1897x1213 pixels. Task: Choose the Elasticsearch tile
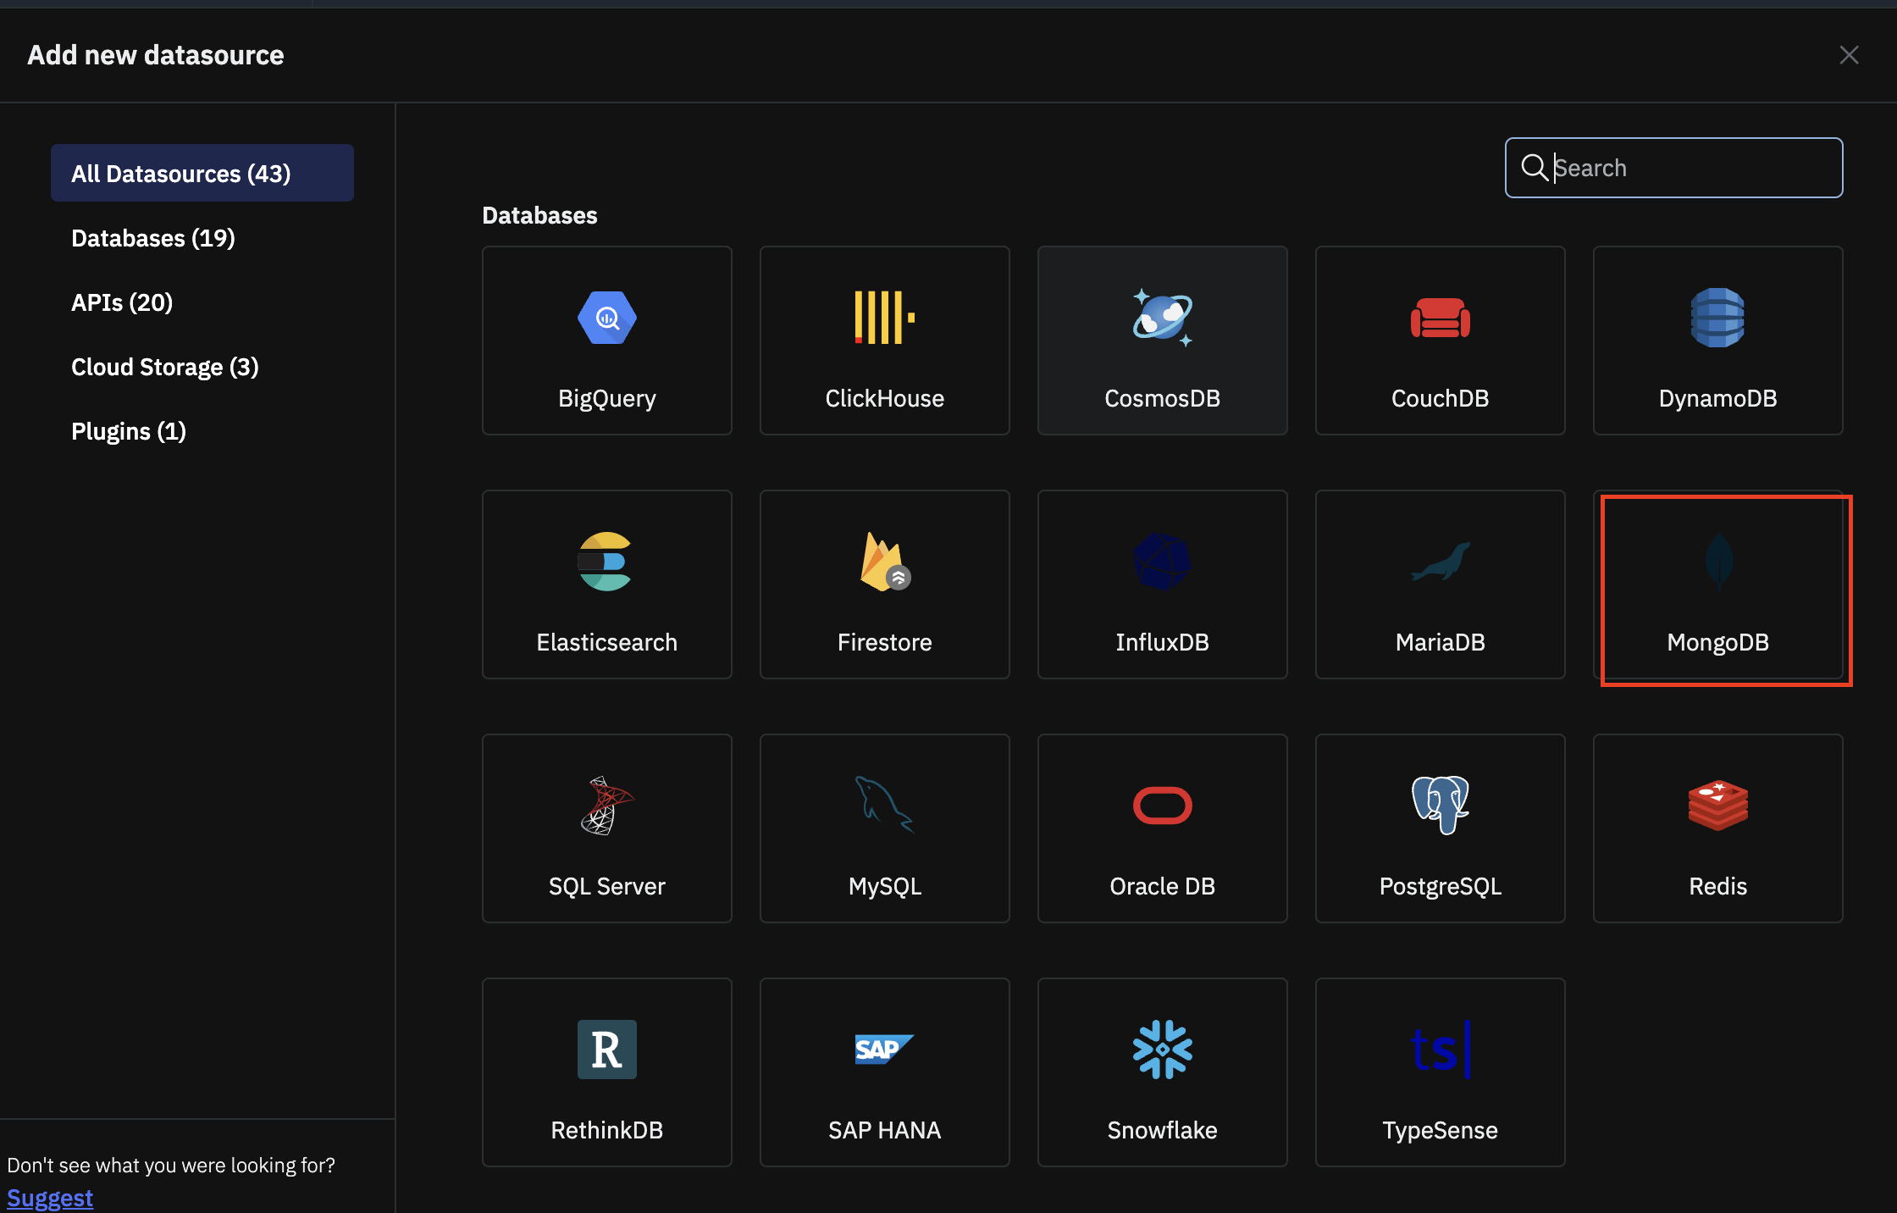606,584
